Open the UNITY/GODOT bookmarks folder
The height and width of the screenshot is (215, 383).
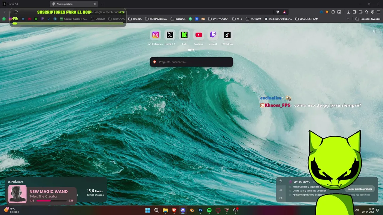pyautogui.click(x=218, y=19)
